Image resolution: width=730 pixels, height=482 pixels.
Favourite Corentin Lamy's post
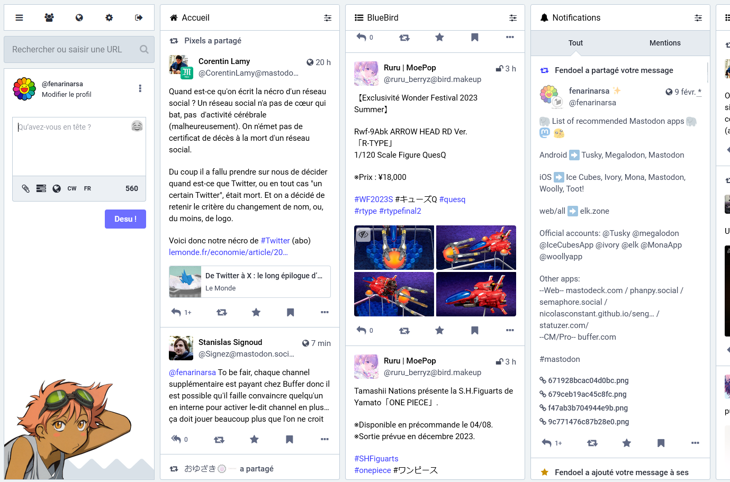pos(256,312)
